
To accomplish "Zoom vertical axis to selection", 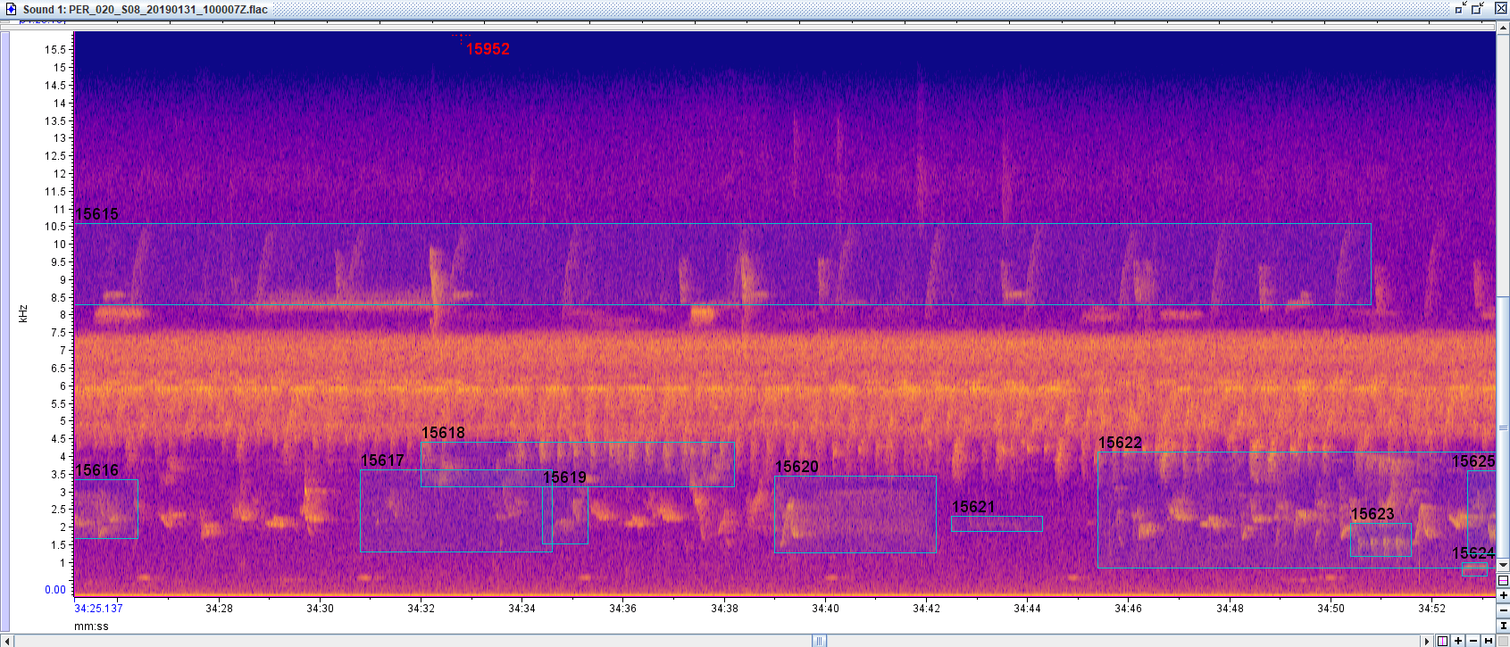I will 1503,626.
